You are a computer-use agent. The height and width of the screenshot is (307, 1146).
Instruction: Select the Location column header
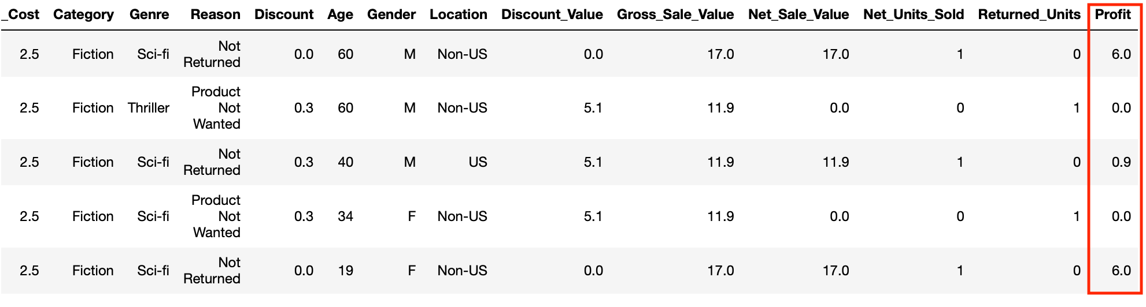click(x=458, y=14)
